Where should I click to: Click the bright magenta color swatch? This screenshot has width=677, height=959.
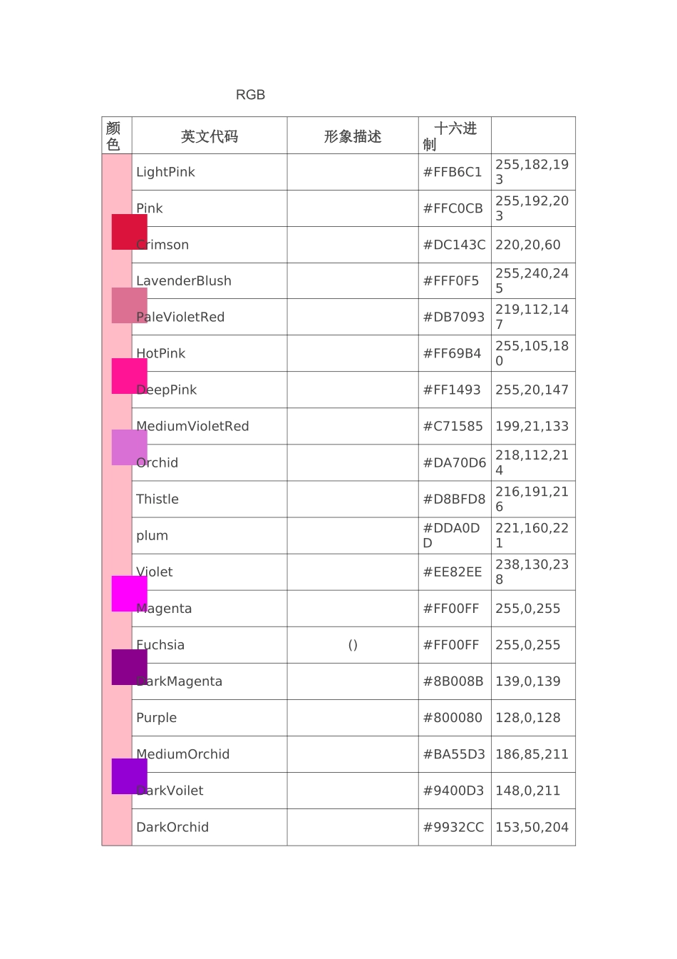tap(129, 594)
